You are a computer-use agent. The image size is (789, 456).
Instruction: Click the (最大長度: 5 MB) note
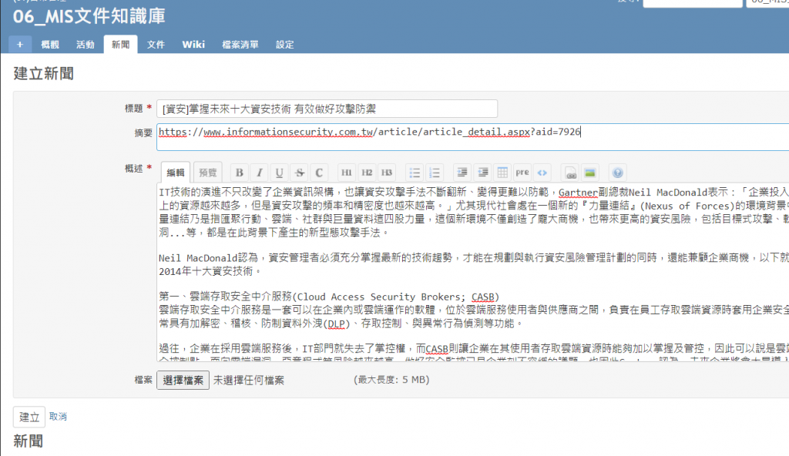(x=391, y=380)
